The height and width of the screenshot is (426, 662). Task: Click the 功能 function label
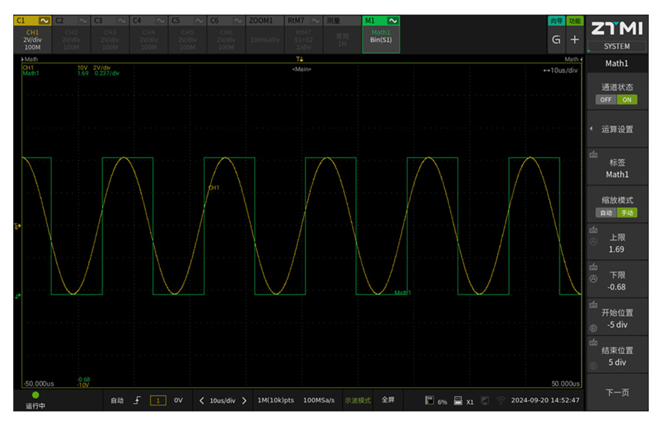575,21
